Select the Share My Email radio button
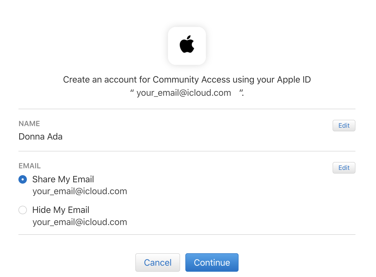This screenshot has width=376, height=277. pos(23,179)
